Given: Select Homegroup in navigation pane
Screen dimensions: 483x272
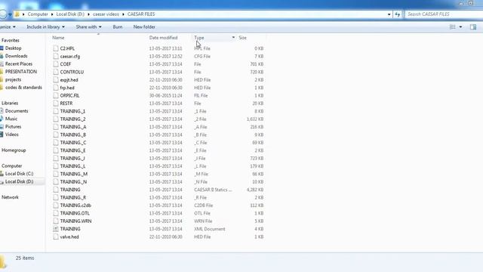Looking at the screenshot, I should 14,150.
